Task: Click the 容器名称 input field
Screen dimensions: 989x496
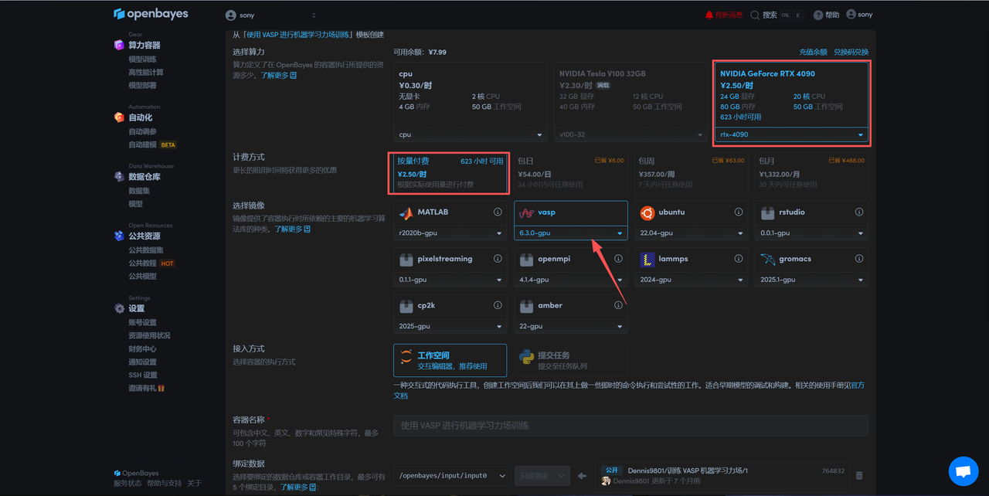Action: click(630, 426)
